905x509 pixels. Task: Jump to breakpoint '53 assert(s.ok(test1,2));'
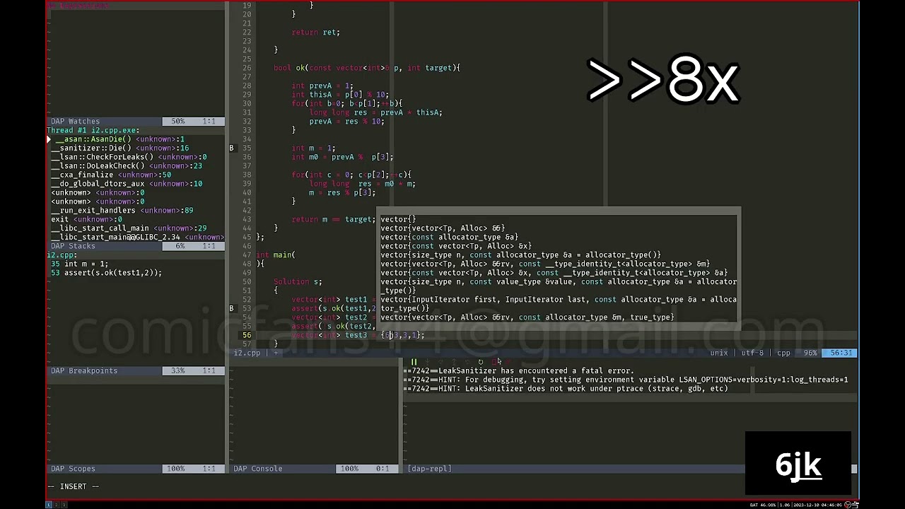pyautogui.click(x=106, y=273)
